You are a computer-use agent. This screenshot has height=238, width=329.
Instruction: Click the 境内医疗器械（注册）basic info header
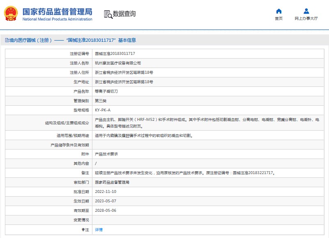(72, 41)
